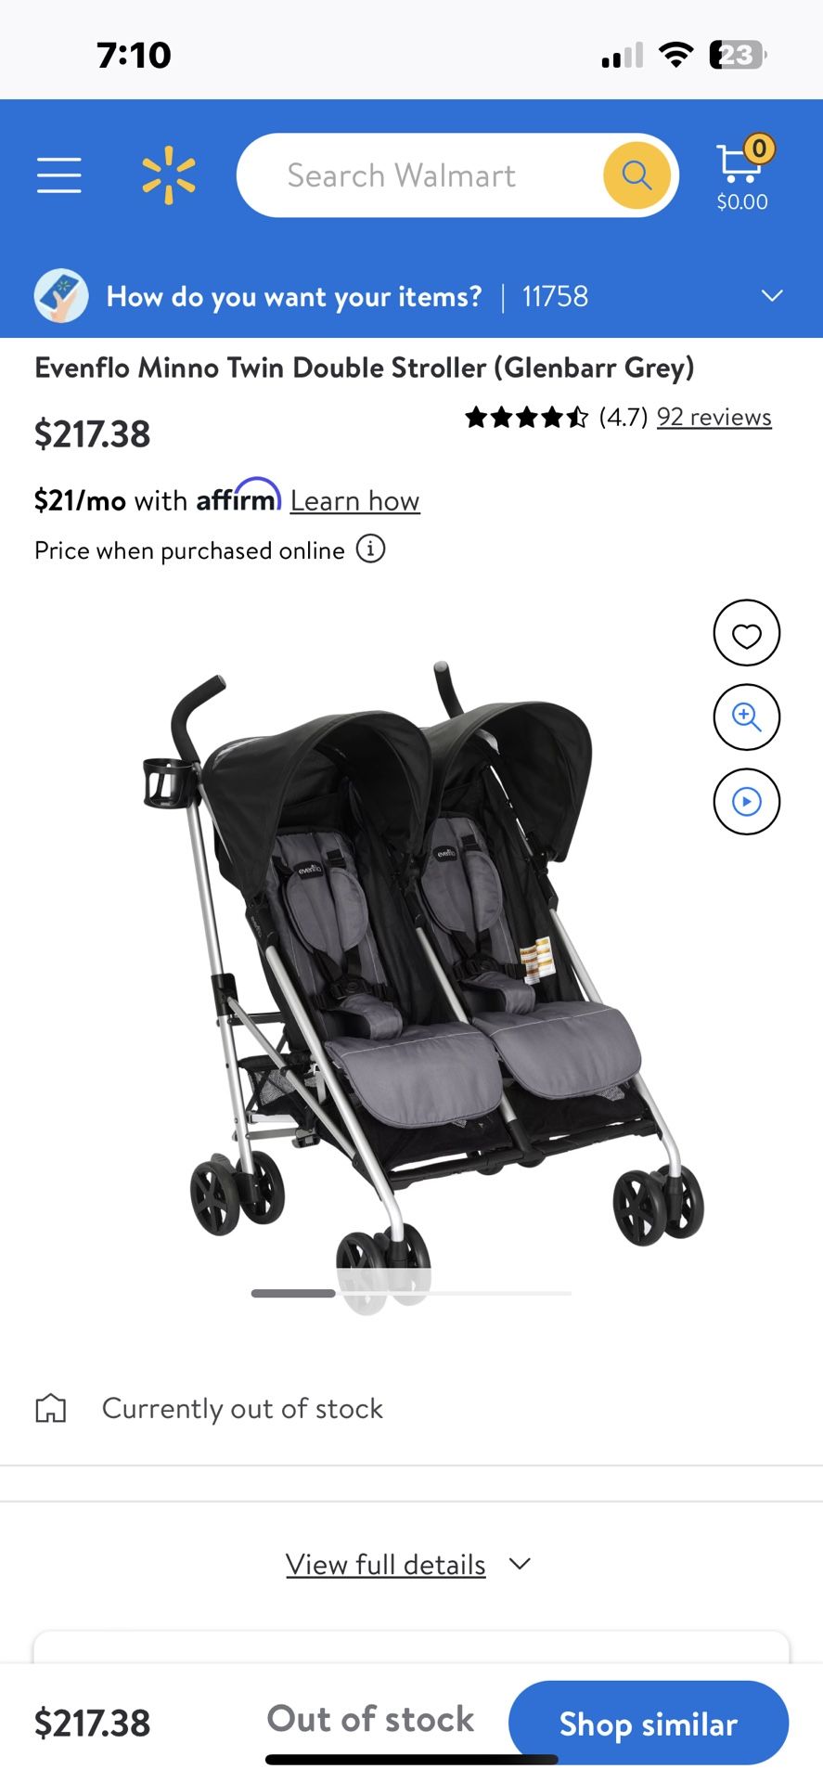Add stroller to favorites with heart icon

click(746, 633)
